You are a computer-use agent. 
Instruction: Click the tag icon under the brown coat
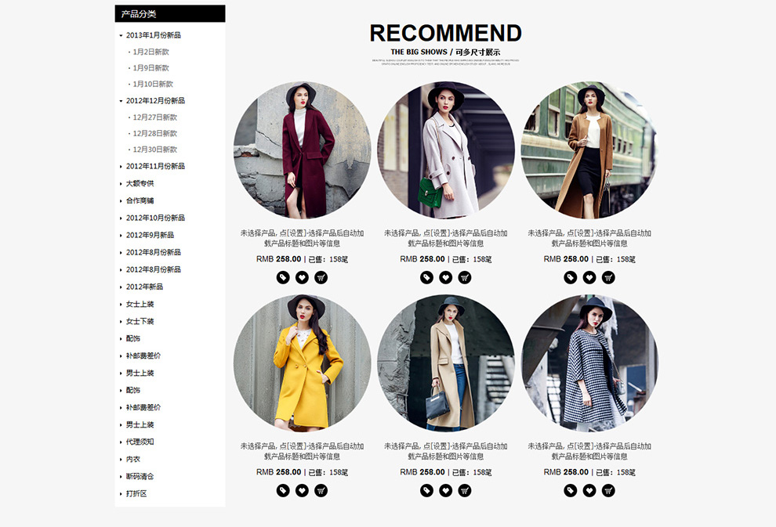pyautogui.click(x=571, y=277)
